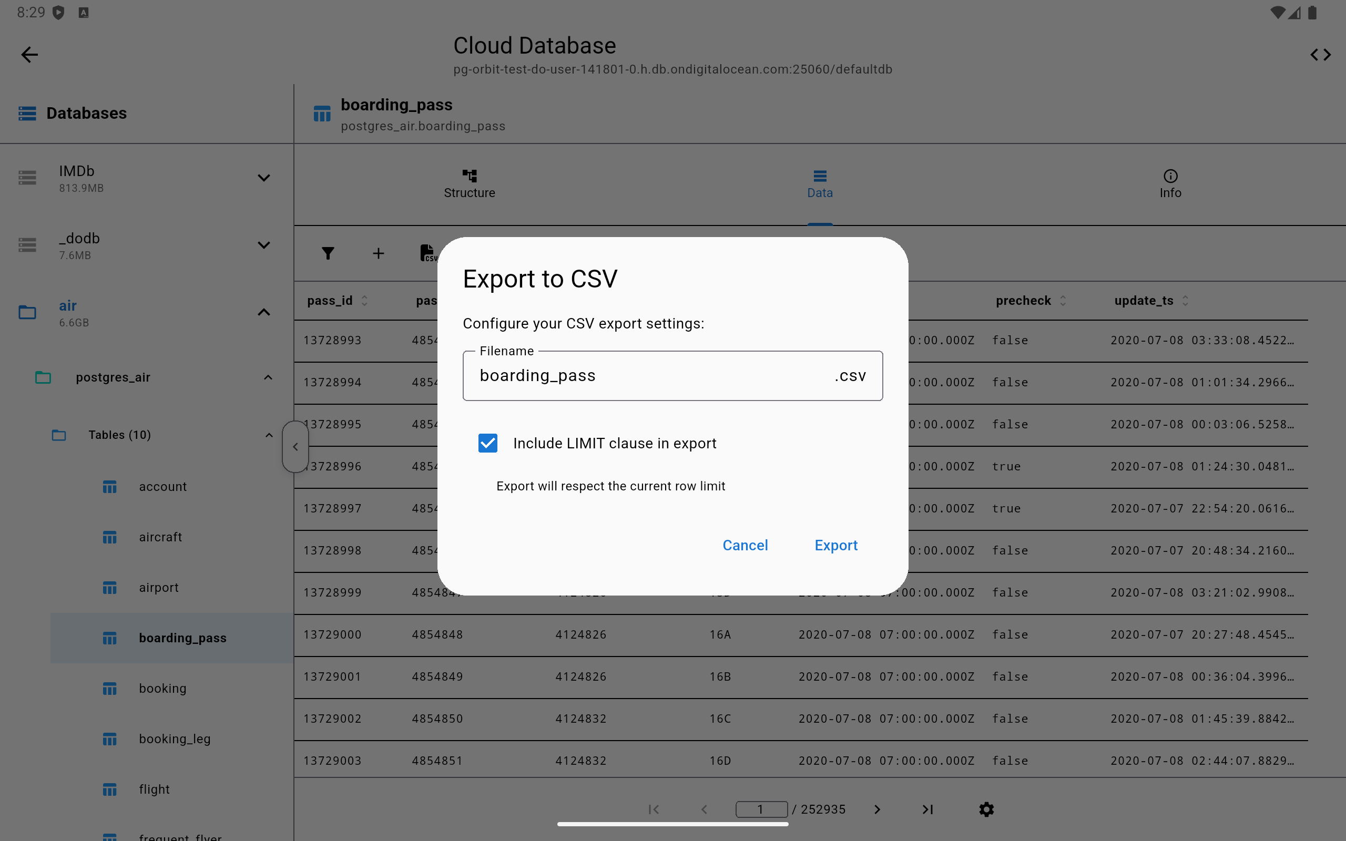The image size is (1346, 841).
Task: Click the postgres_air schema folder icon
Action: point(43,377)
